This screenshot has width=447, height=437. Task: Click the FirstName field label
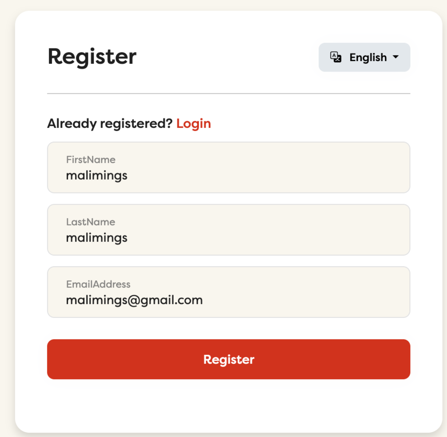(x=91, y=160)
